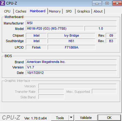Select the Southbridge H61 field
Viewport: 122px width, 121px height.
coord(72,41)
